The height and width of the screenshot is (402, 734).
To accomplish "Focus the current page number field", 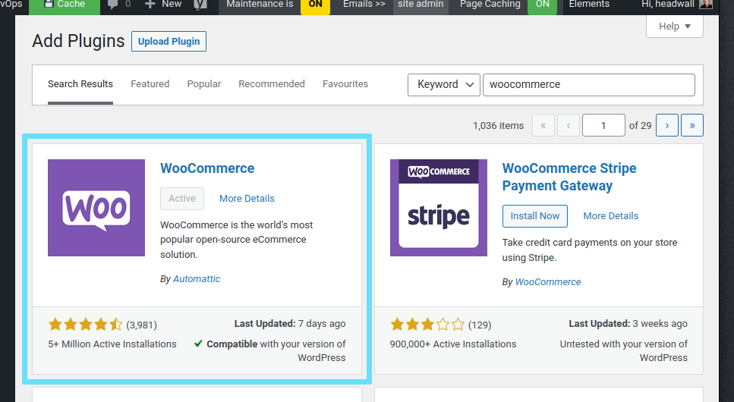I will coord(603,125).
